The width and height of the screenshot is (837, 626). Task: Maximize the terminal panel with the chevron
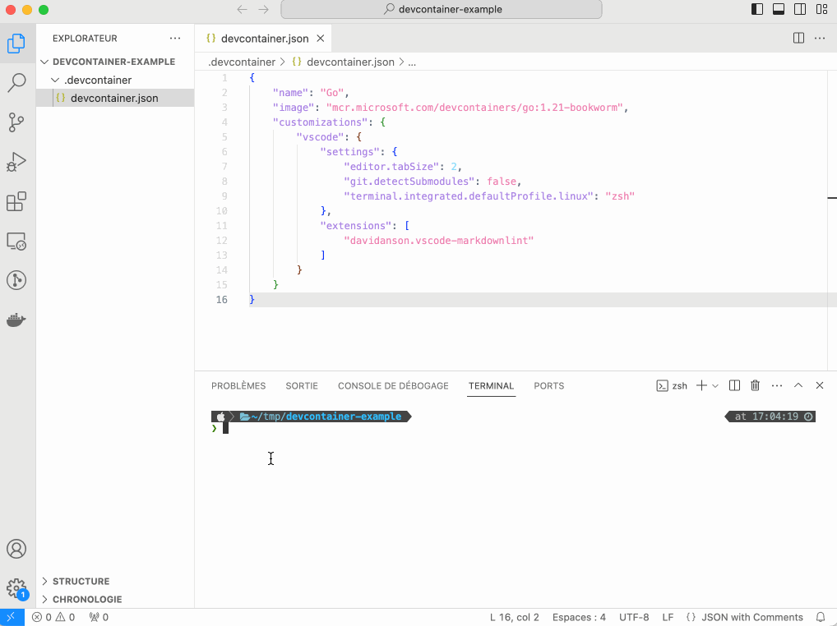point(797,385)
